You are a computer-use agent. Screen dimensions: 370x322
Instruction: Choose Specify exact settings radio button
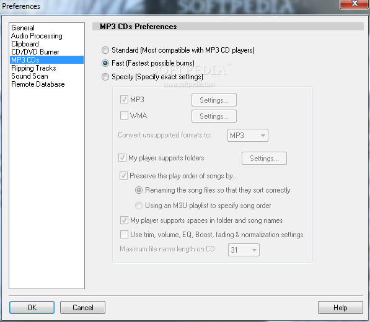pos(105,77)
